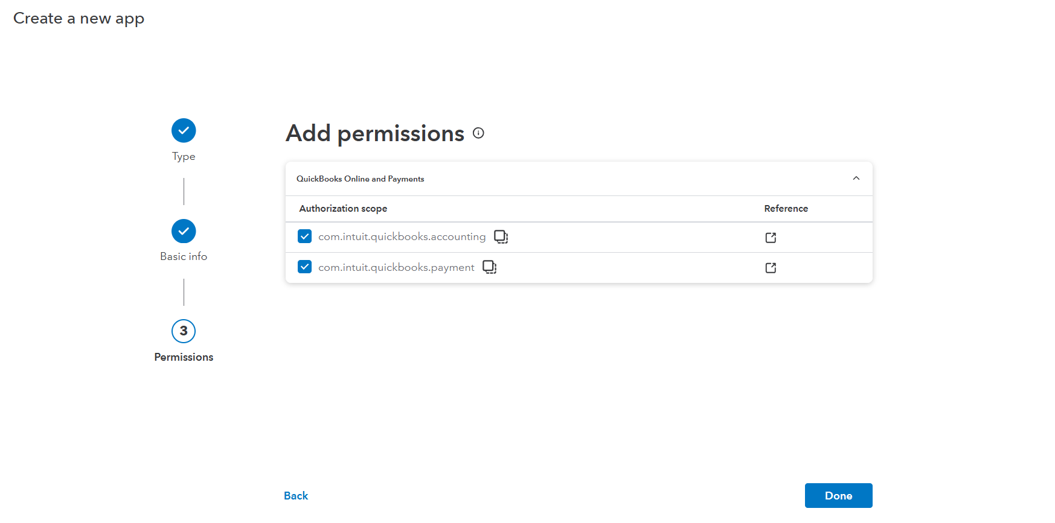This screenshot has height=523, width=1055.
Task: Click the completed Basic info checkmark icon
Action: (x=184, y=231)
